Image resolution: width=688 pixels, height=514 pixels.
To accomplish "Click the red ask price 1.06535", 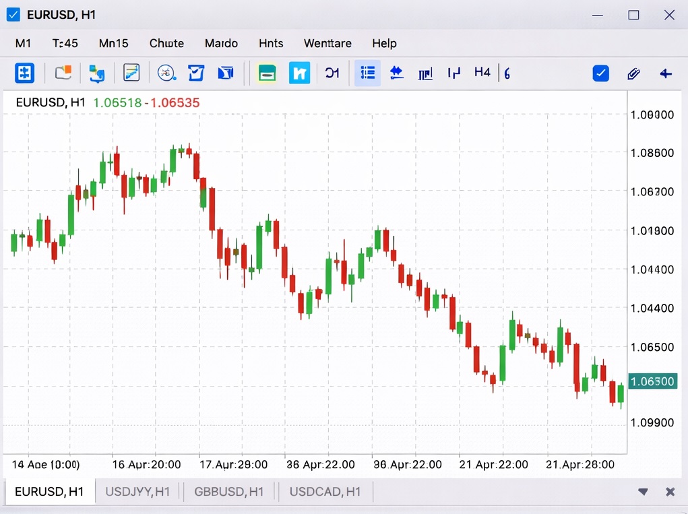I will point(175,102).
